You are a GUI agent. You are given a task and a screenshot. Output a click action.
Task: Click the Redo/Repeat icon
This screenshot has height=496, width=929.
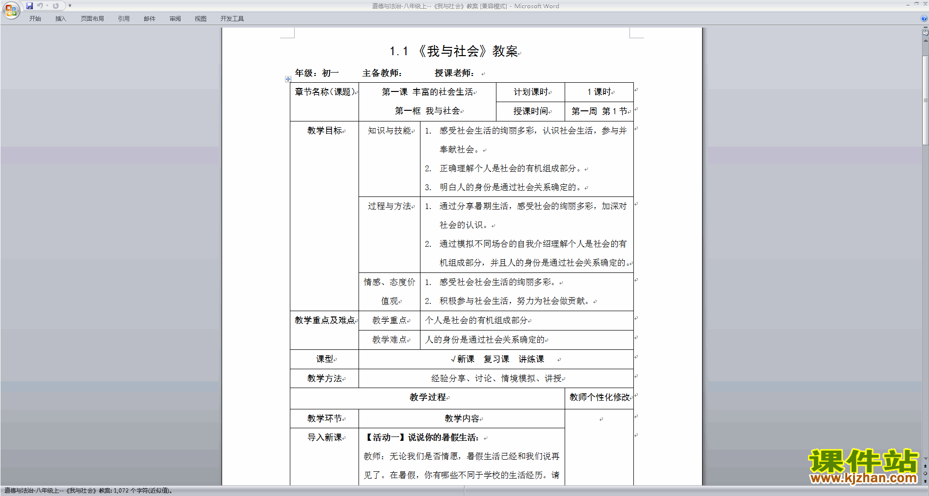click(56, 6)
